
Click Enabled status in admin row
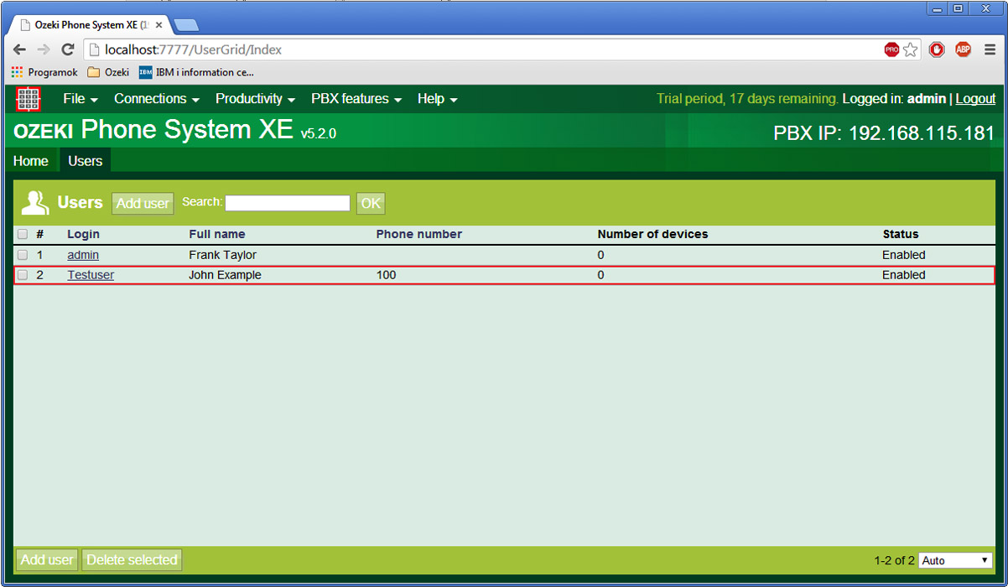click(x=903, y=255)
